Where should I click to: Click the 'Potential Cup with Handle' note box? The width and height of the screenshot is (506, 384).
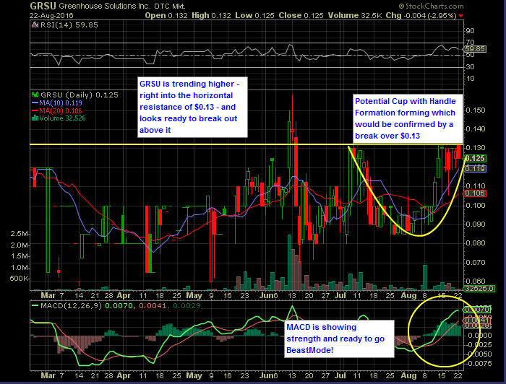point(408,118)
